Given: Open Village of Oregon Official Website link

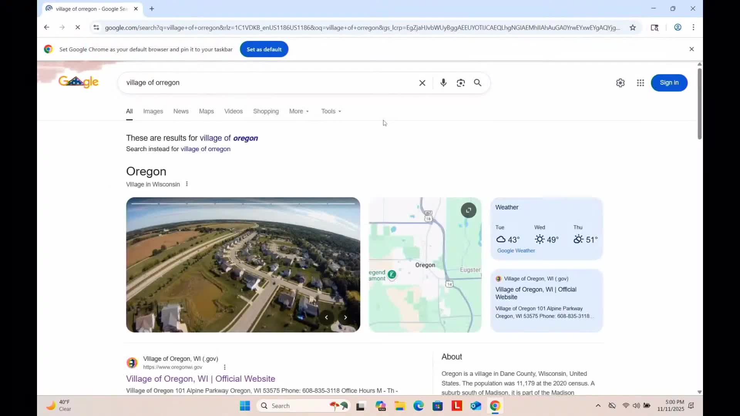Looking at the screenshot, I should pos(200,379).
